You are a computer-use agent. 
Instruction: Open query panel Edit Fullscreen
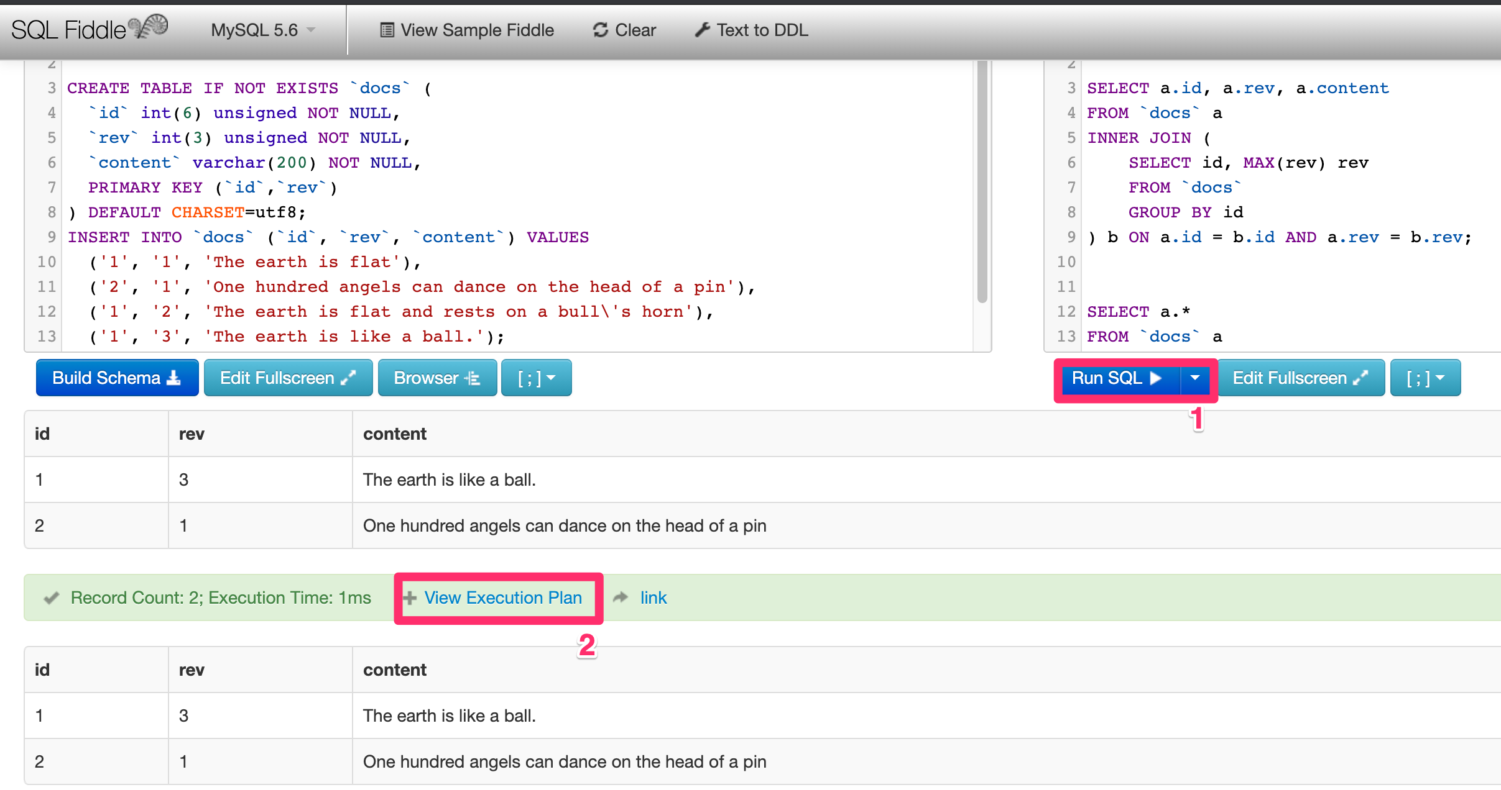point(1300,378)
